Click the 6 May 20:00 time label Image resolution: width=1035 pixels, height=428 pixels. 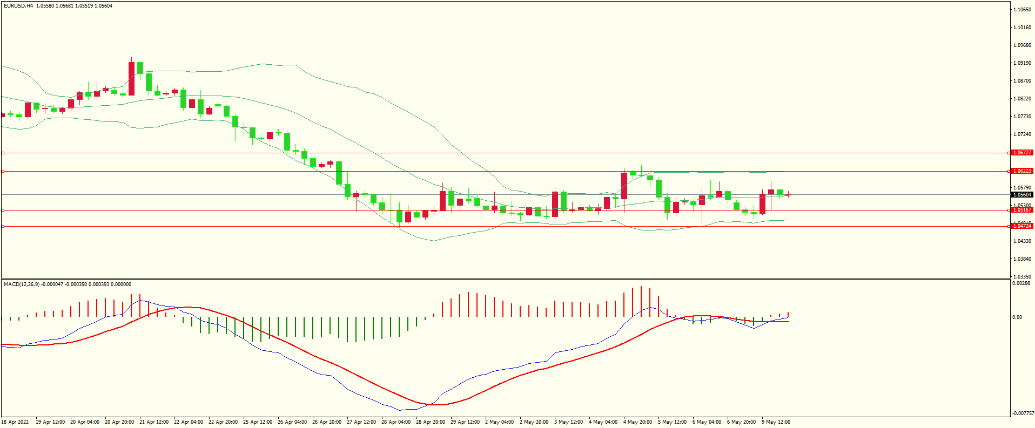(x=741, y=422)
